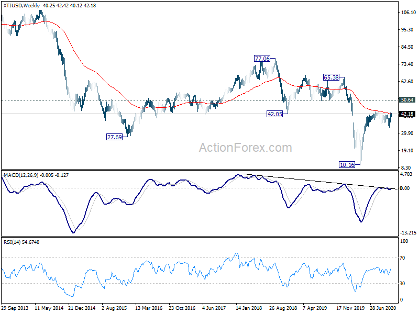
Task: Click the 11 May 2014 date label
Action: tap(49, 308)
